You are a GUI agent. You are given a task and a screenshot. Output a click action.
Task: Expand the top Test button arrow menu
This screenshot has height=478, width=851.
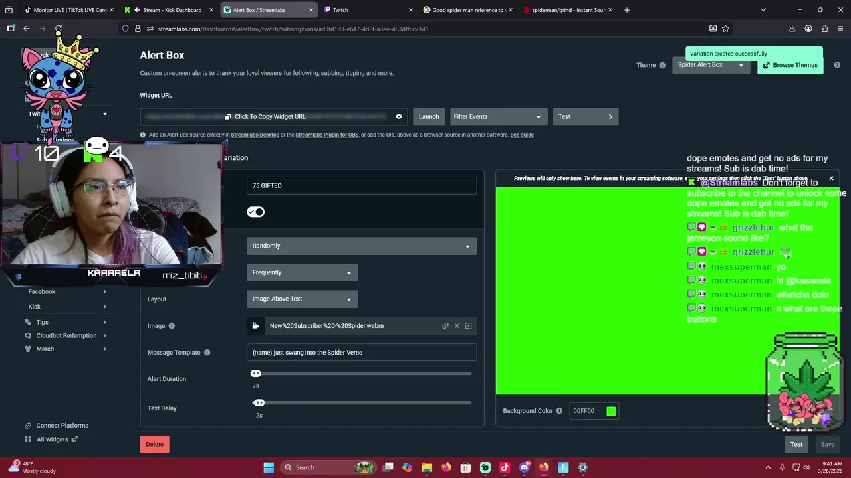(610, 117)
